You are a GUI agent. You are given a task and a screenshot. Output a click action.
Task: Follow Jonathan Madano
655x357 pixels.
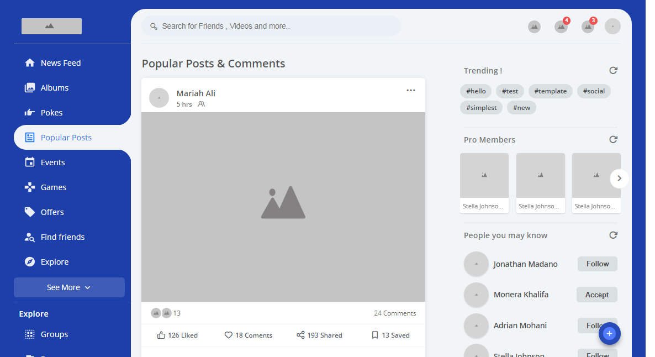597,264
